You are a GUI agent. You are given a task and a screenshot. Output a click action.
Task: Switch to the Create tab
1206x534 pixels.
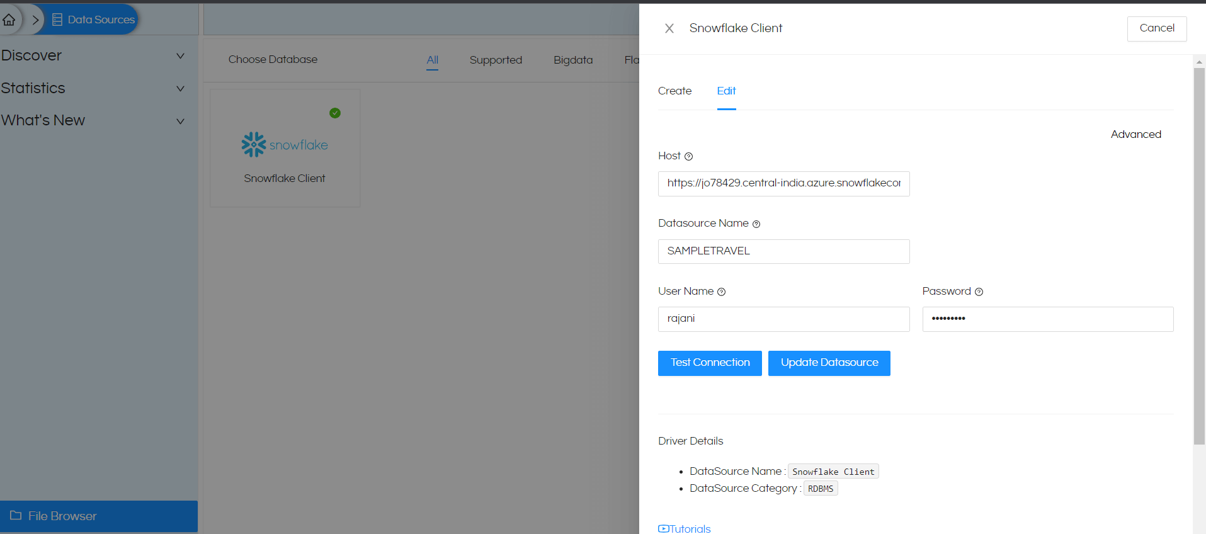tap(674, 91)
